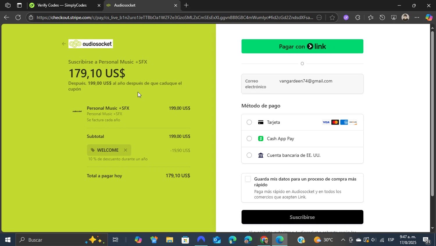Open Outlook from the taskbar
Image resolution: width=436 pixels, height=246 pixels.
[217, 240]
